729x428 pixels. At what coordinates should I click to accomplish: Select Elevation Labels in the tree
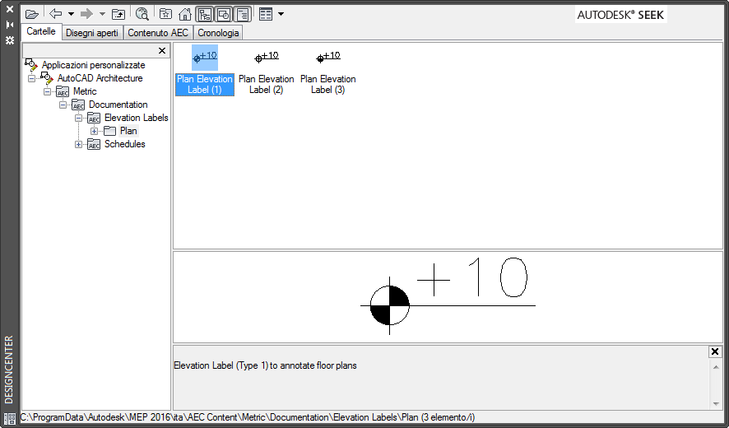(x=137, y=118)
